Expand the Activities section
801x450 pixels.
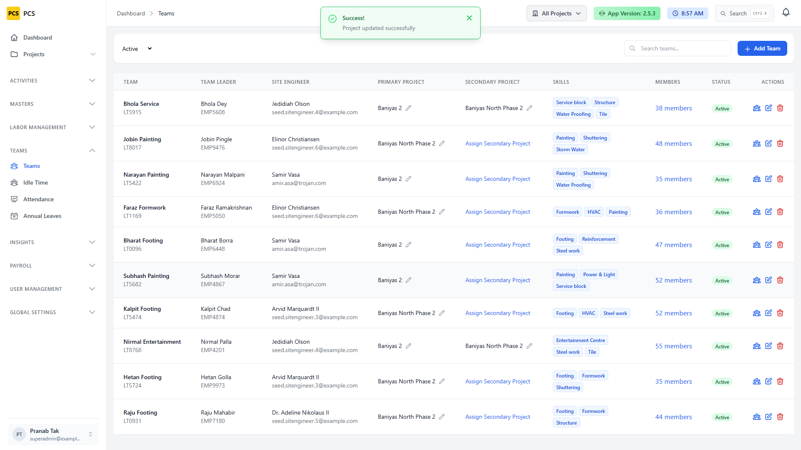tap(53, 80)
